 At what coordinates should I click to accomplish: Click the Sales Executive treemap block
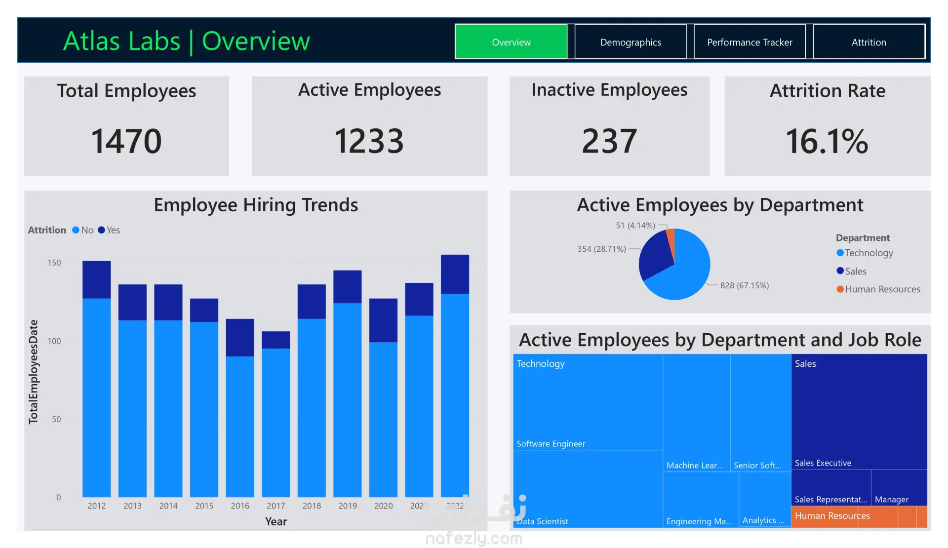[x=859, y=412]
